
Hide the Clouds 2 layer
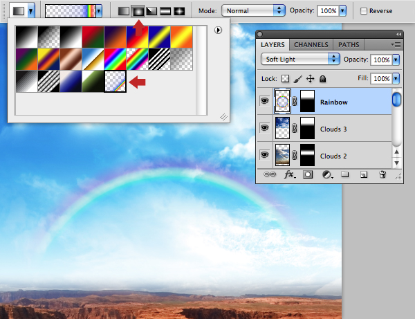point(264,154)
